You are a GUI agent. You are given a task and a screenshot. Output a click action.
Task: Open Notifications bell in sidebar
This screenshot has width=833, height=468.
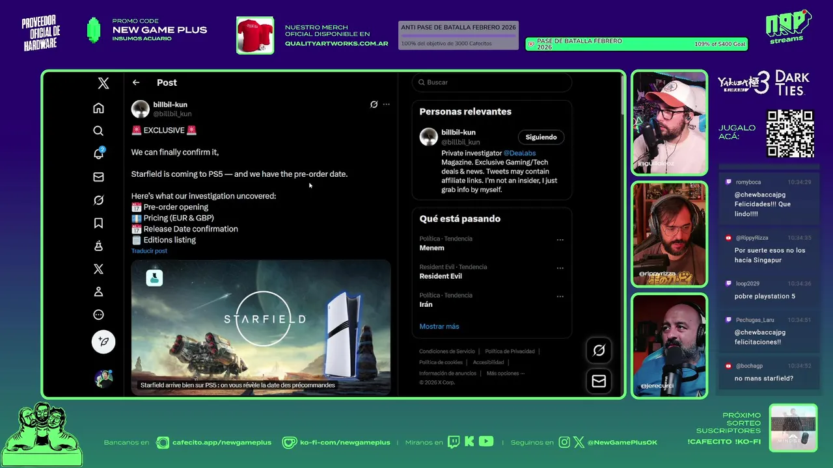tap(98, 153)
